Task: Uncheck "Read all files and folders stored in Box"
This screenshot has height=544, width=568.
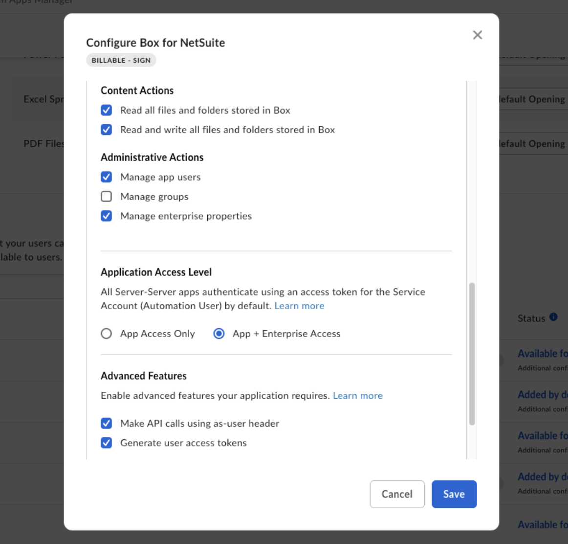Action: pos(107,111)
